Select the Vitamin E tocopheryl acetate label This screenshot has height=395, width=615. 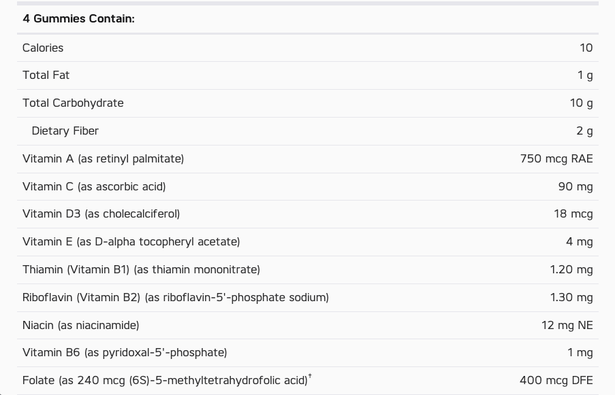pyautogui.click(x=131, y=241)
